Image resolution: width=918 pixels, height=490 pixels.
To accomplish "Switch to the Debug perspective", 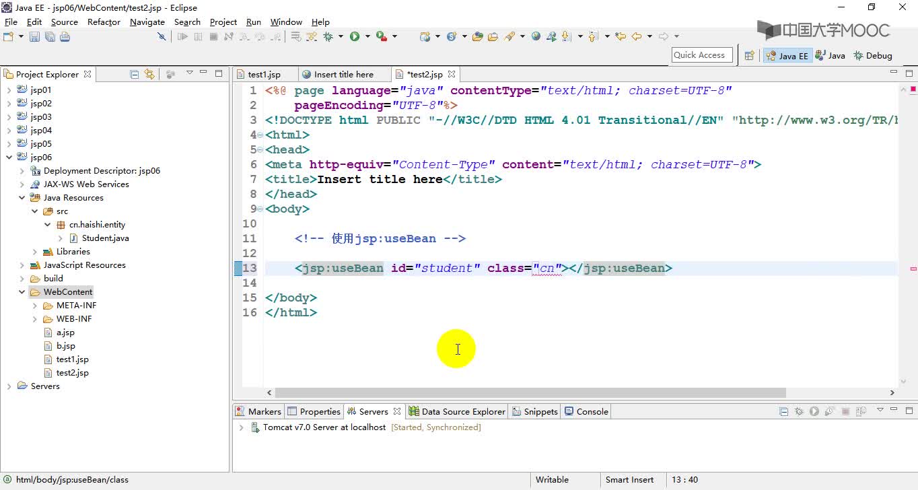I will (x=873, y=56).
